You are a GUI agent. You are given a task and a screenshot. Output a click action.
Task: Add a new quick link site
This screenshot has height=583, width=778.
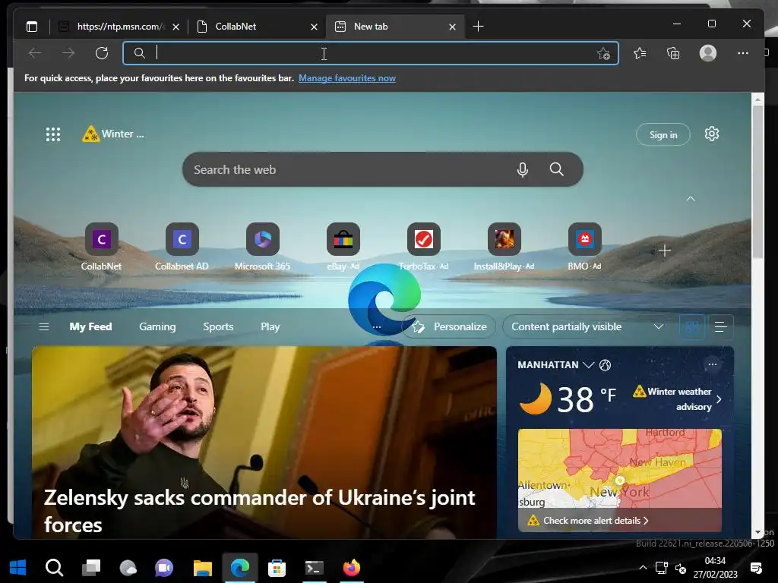coord(664,251)
